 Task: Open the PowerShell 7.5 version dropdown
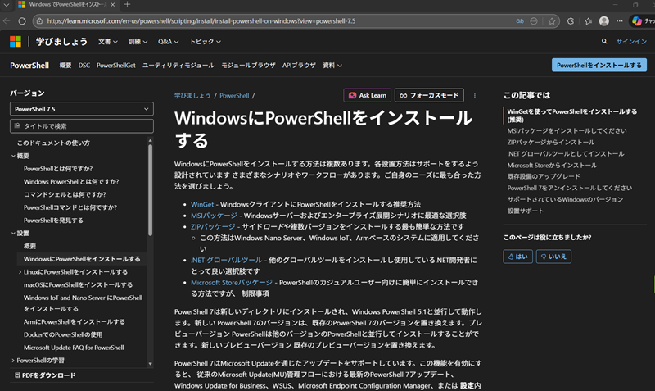pyautogui.click(x=81, y=109)
